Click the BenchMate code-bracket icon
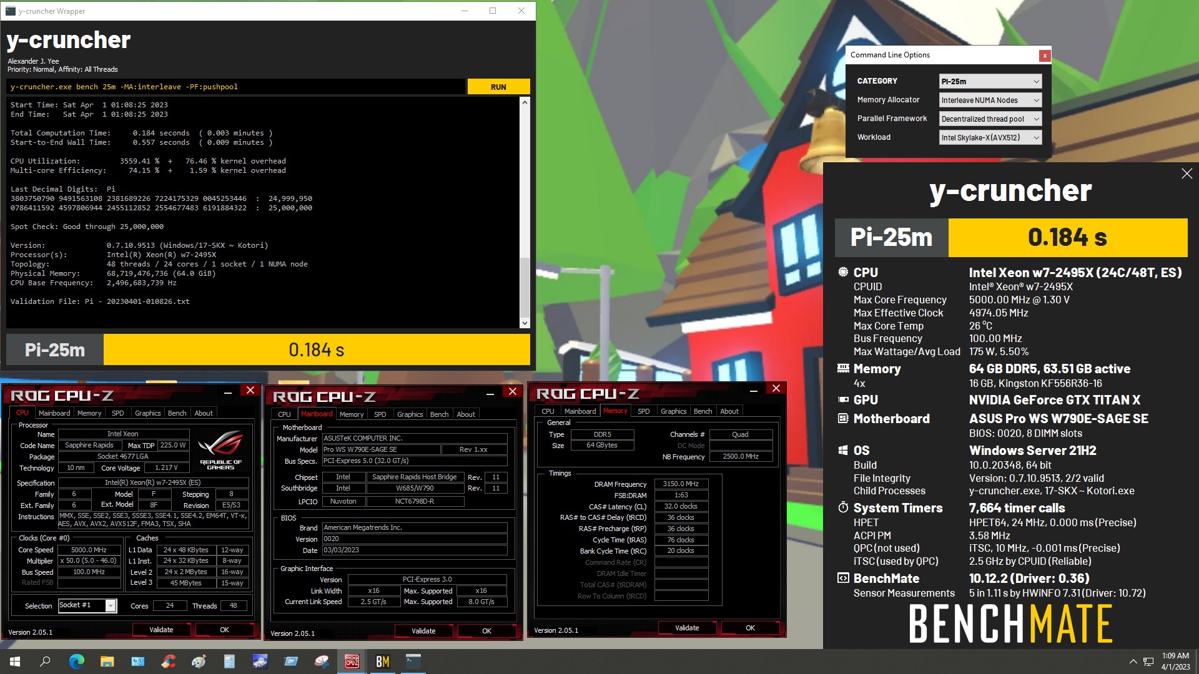Viewport: 1199px width, 674px height. [x=843, y=579]
